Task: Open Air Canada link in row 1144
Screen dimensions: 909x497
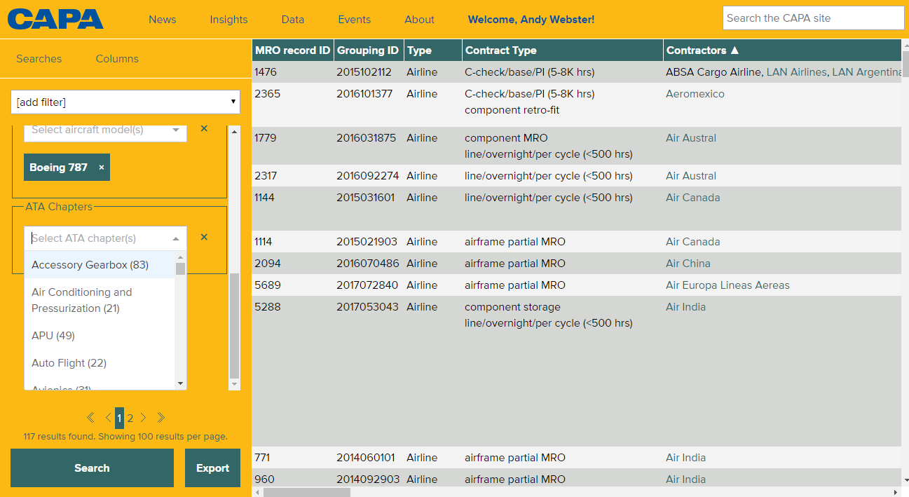Action: point(693,198)
